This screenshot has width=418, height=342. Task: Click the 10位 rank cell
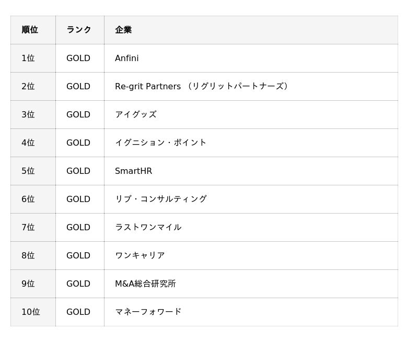point(30,312)
